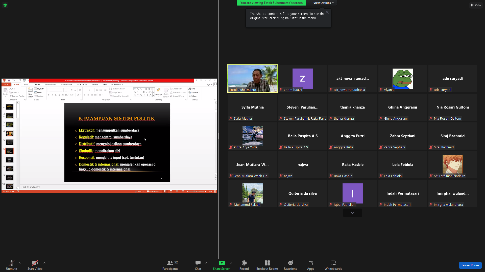Click the Undo icon in PowerPoint
485x272 pixels.
(x=13, y=81)
